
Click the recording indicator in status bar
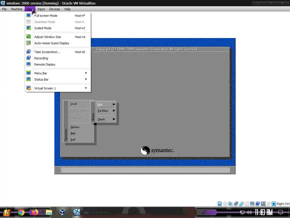click(257, 204)
